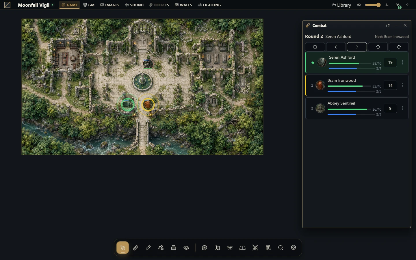Click the clockwise redo round button
The image size is (416, 260).
pyautogui.click(x=399, y=47)
